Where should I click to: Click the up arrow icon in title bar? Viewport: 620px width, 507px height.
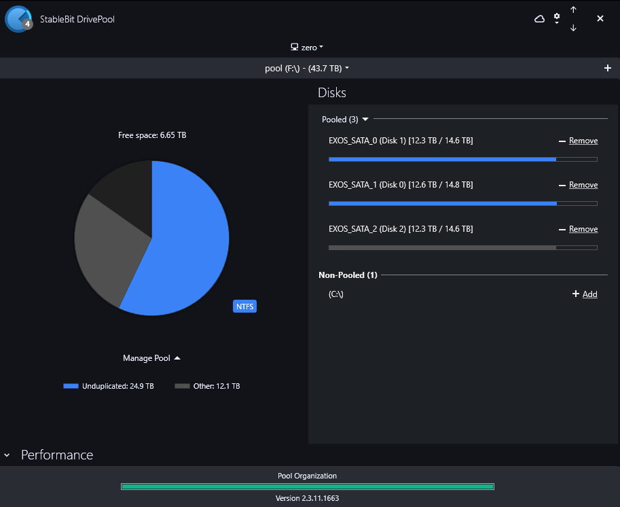573,10
